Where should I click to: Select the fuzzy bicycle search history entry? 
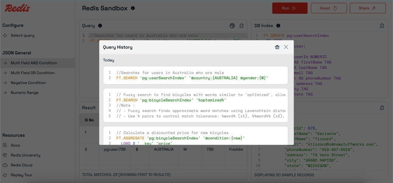[195, 105]
